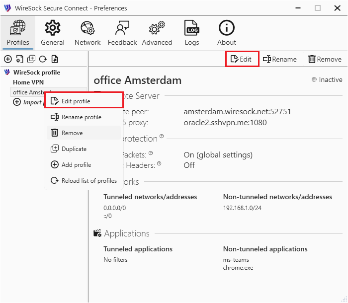Click help icon next to Headers label

tap(159, 163)
